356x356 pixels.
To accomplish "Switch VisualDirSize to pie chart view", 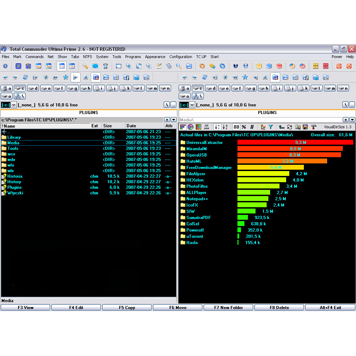I will pos(191,127).
